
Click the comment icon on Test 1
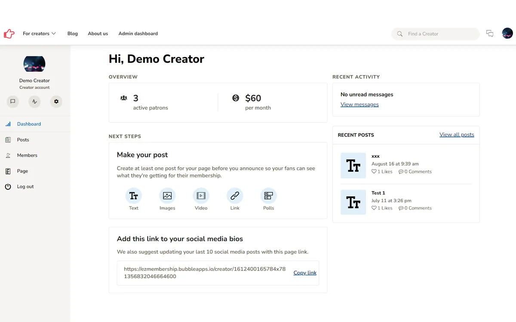401,208
